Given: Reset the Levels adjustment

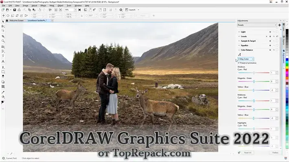Looking at the screenshot, I should pos(274,36).
